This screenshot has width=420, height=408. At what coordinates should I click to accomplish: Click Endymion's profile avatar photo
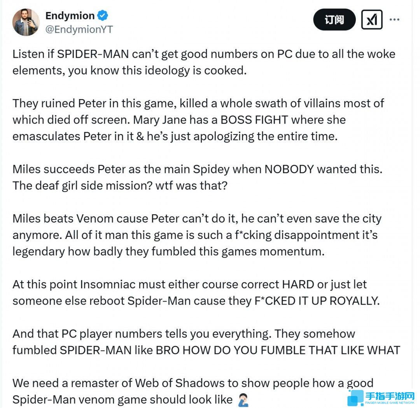point(26,22)
